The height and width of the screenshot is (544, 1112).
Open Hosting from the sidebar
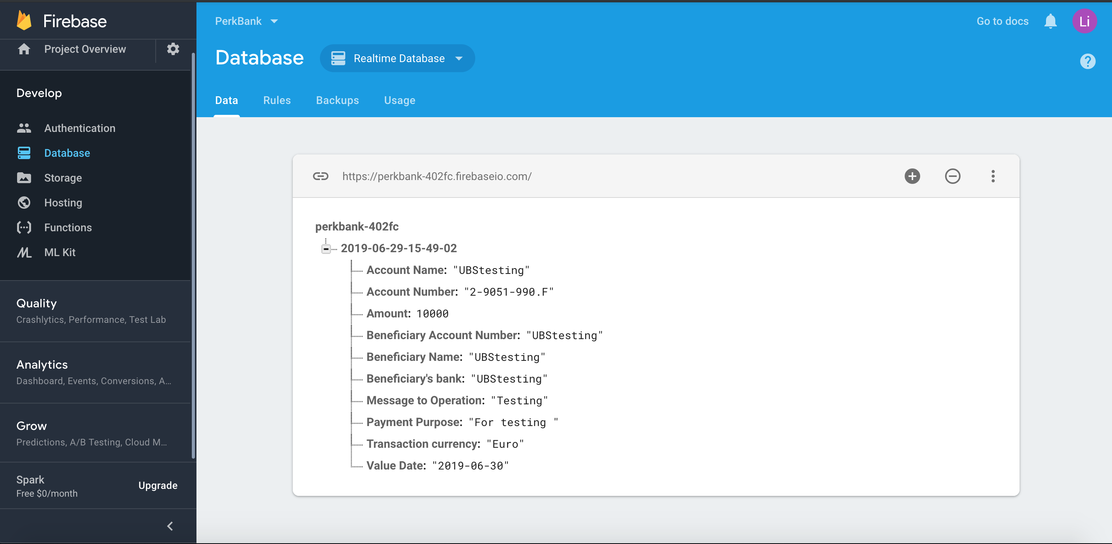[63, 202]
